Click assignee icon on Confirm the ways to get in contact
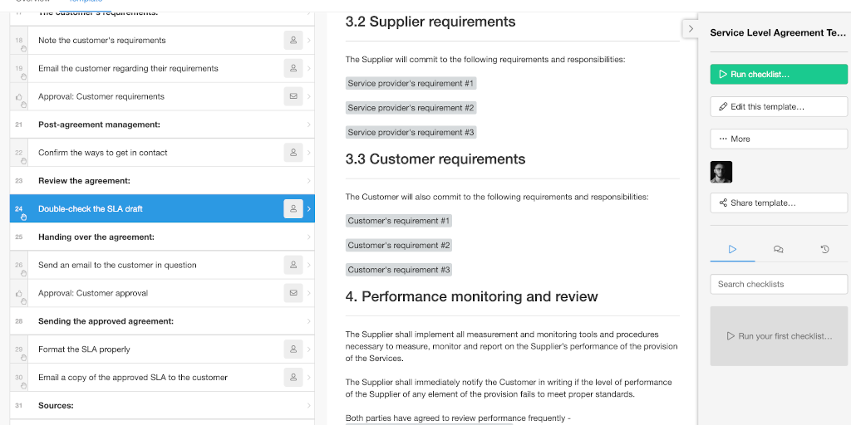The image size is (851, 425). click(x=293, y=153)
